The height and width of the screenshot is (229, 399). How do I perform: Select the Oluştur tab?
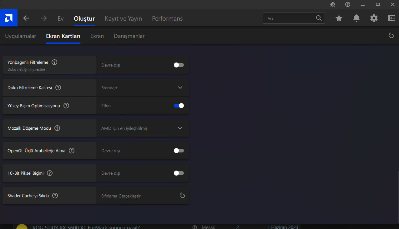point(84,18)
